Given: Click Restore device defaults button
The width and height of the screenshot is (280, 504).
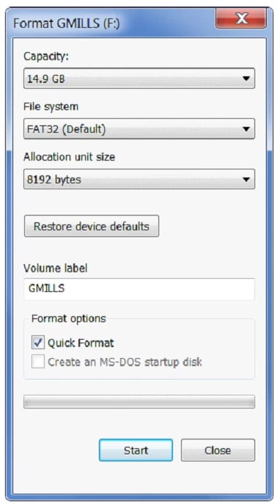Looking at the screenshot, I should [92, 226].
